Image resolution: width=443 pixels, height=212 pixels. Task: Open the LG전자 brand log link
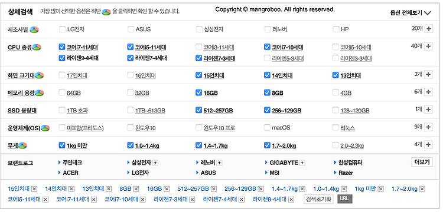pyautogui.click(x=141, y=173)
